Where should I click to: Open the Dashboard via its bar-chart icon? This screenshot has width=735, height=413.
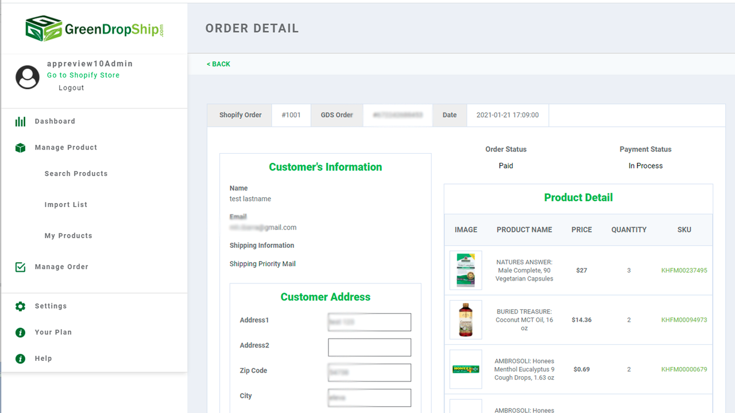(20, 121)
